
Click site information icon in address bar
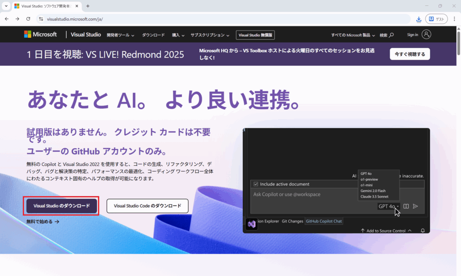41,19
